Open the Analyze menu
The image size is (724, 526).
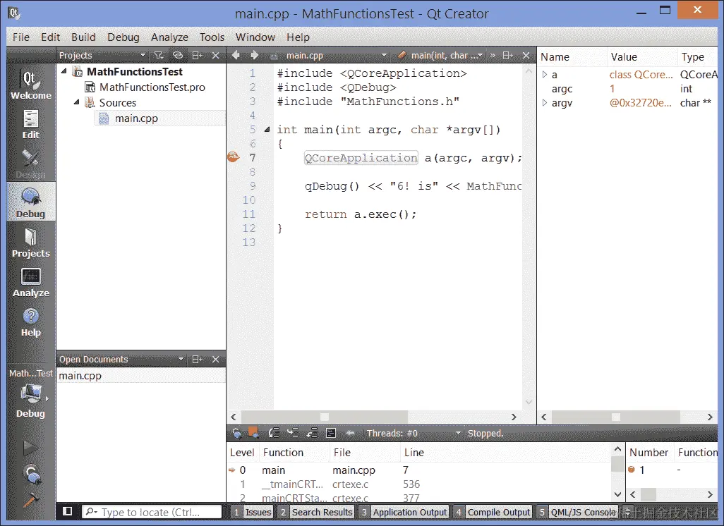pyautogui.click(x=169, y=37)
